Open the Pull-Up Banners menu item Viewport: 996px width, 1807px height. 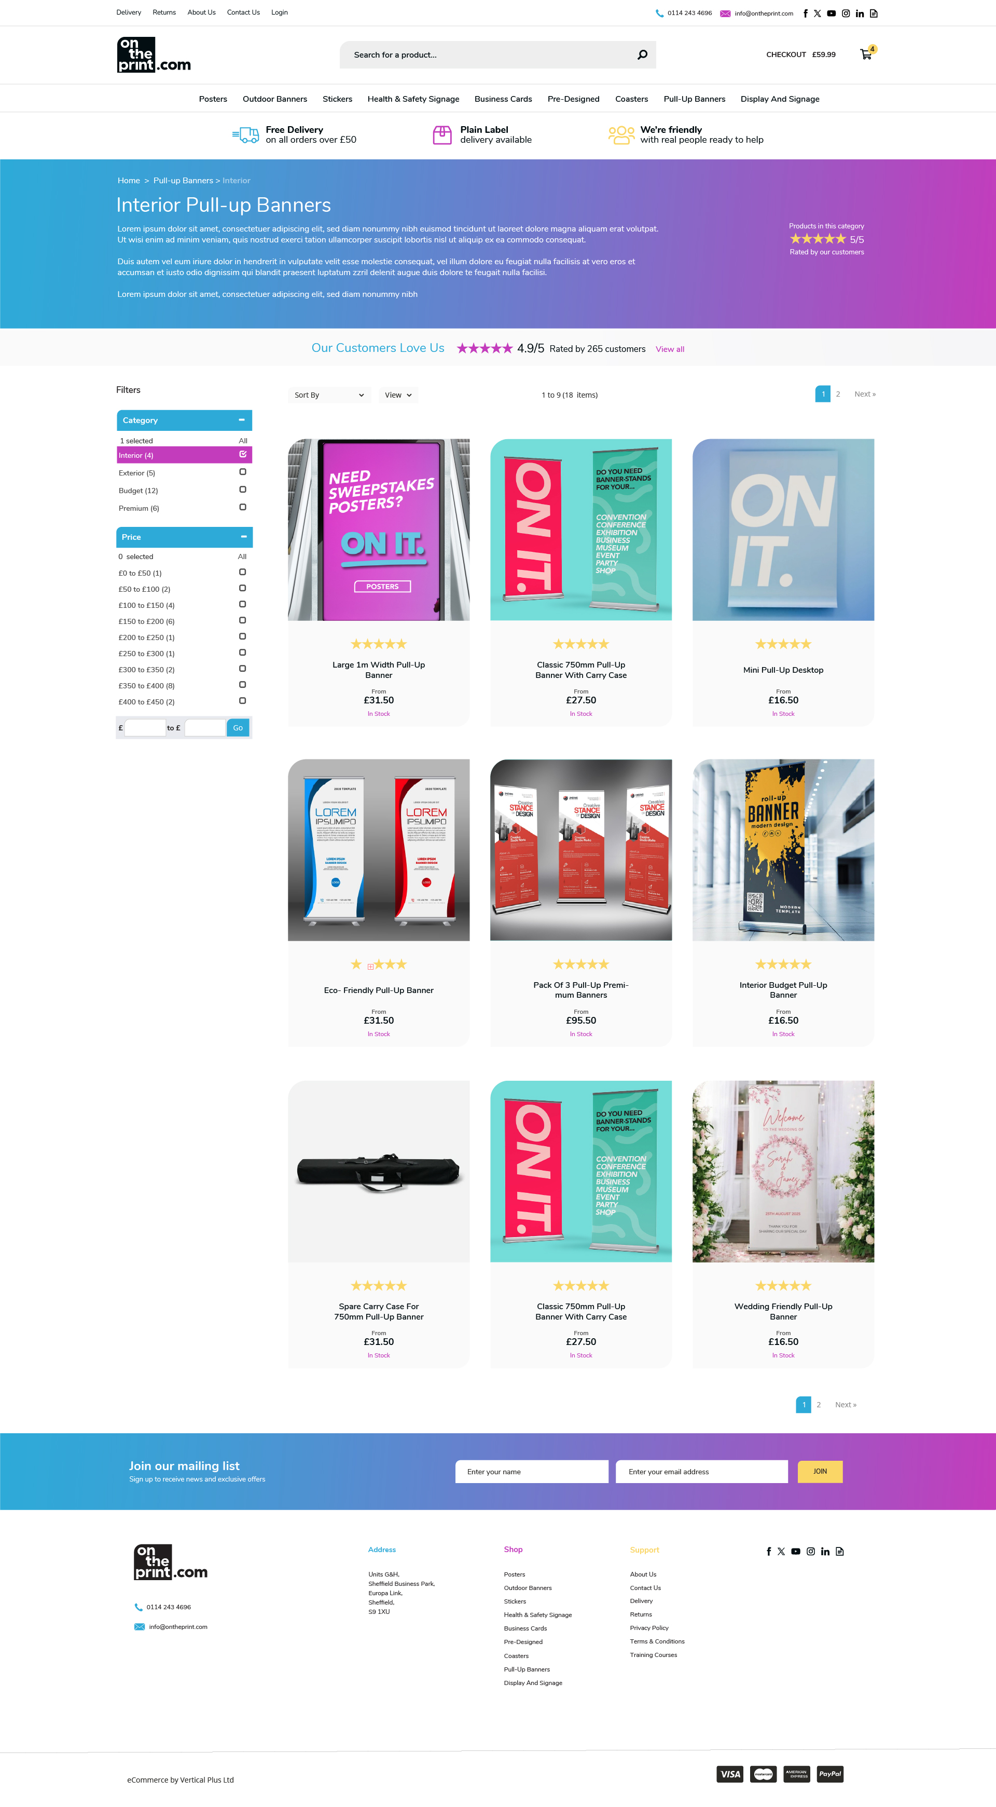pos(694,99)
